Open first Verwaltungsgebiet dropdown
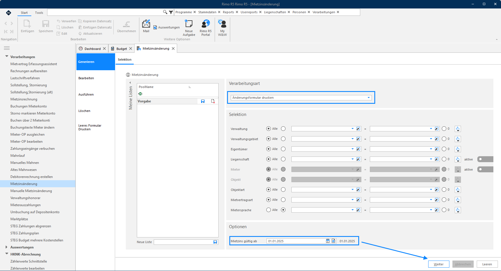This screenshot has height=271, width=501. 352,139
